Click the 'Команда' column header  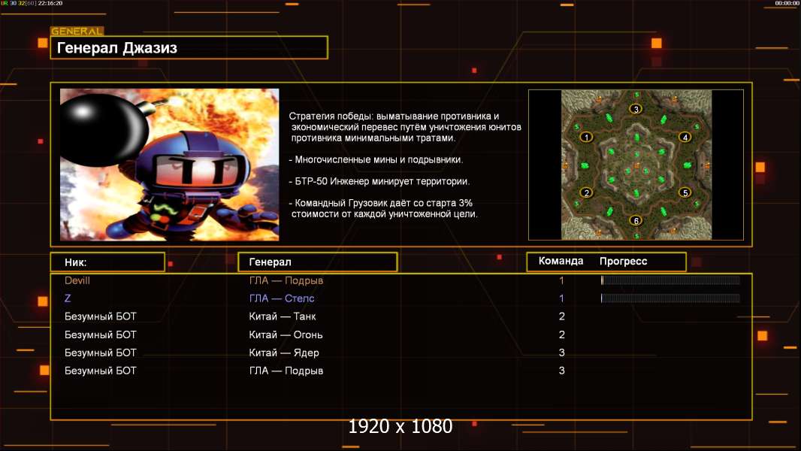click(x=561, y=261)
